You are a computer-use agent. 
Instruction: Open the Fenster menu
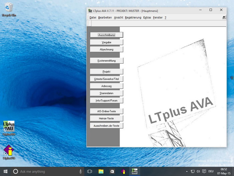click(158, 18)
